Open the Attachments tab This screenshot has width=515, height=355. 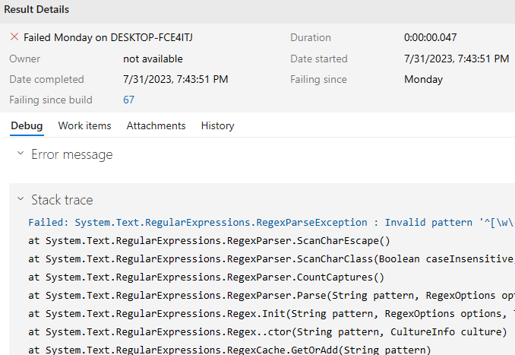pyautogui.click(x=156, y=126)
